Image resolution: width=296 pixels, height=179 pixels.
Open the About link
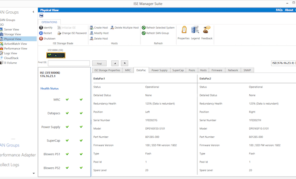point(289,10)
